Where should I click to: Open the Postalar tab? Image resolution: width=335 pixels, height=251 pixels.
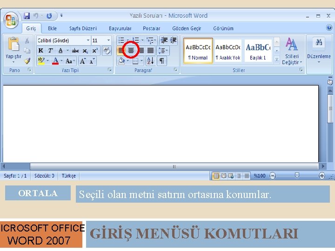pos(152,28)
